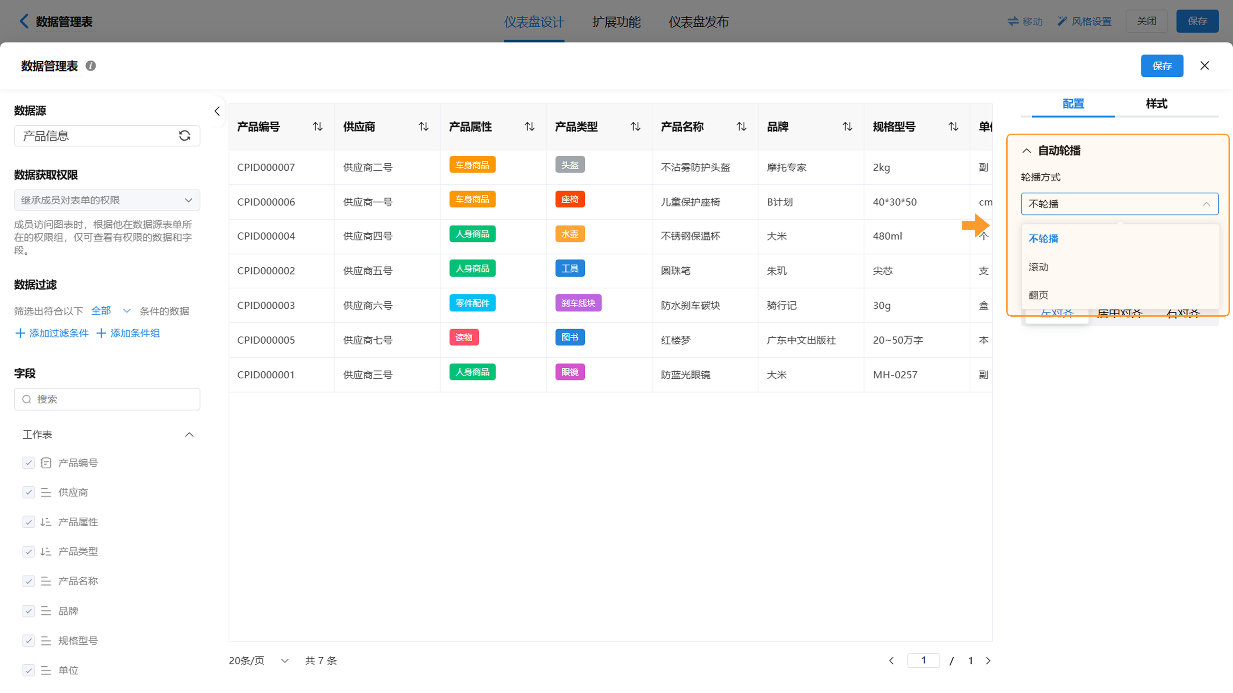Sort by 规格型号 column
This screenshot has height=693, width=1233.
pos(953,127)
